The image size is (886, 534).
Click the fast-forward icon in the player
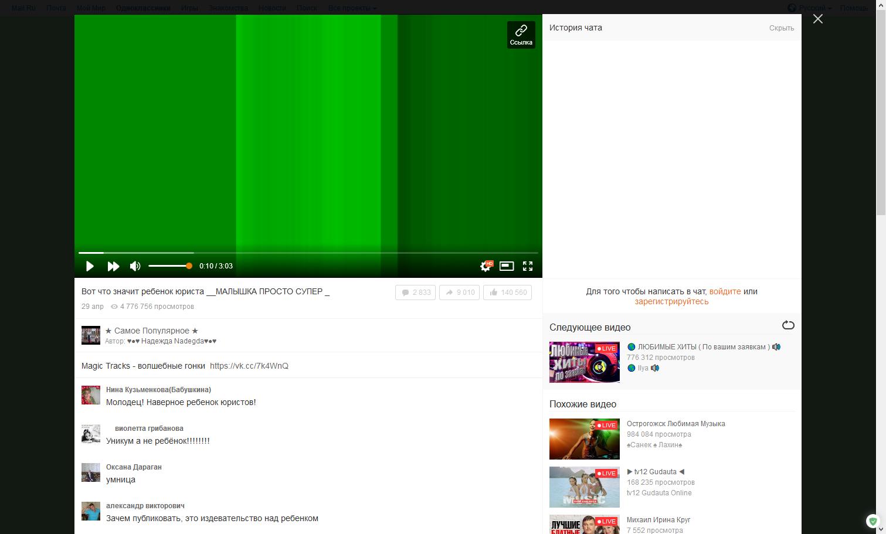tap(113, 266)
